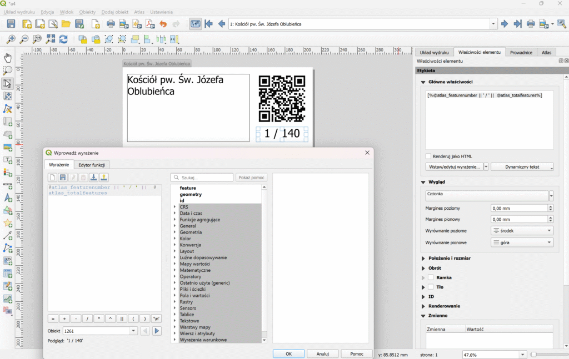The image size is (569, 359).
Task: Click the save layout icon in toolbar
Action: [11, 24]
